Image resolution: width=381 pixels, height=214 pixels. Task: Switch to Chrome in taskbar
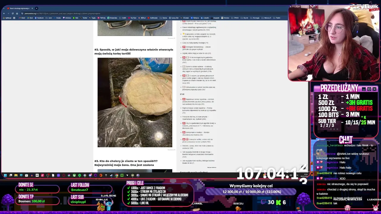[117, 175]
